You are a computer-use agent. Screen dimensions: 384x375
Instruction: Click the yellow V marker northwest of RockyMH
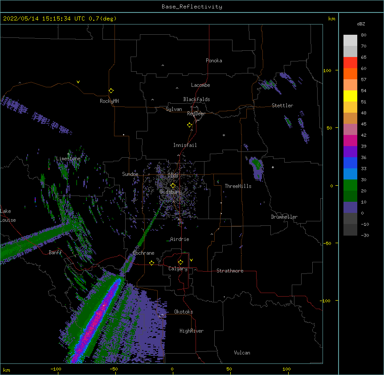(78, 82)
